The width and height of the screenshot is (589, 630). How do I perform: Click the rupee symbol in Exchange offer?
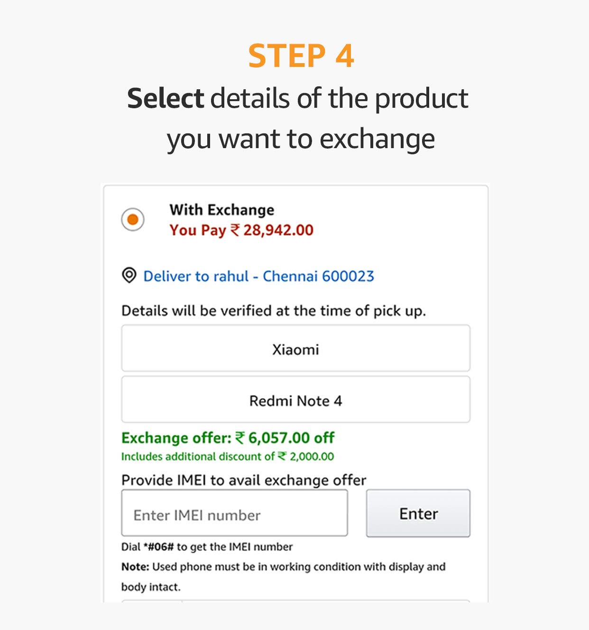coord(240,437)
